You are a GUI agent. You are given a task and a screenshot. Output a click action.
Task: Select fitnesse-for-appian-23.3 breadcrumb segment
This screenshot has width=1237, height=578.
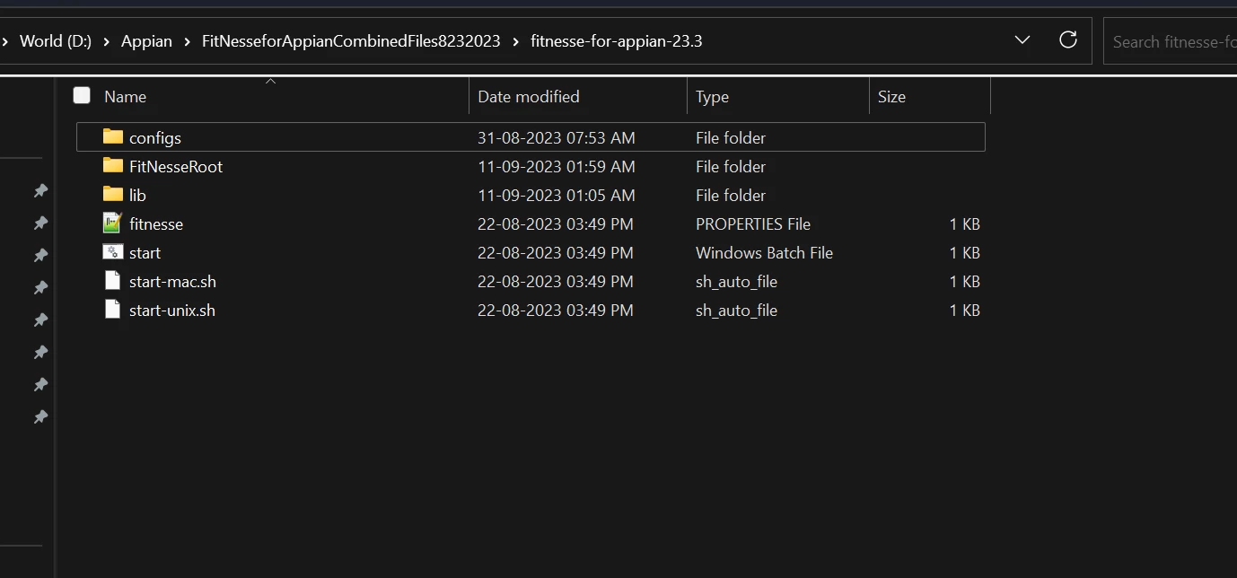pyautogui.click(x=617, y=41)
